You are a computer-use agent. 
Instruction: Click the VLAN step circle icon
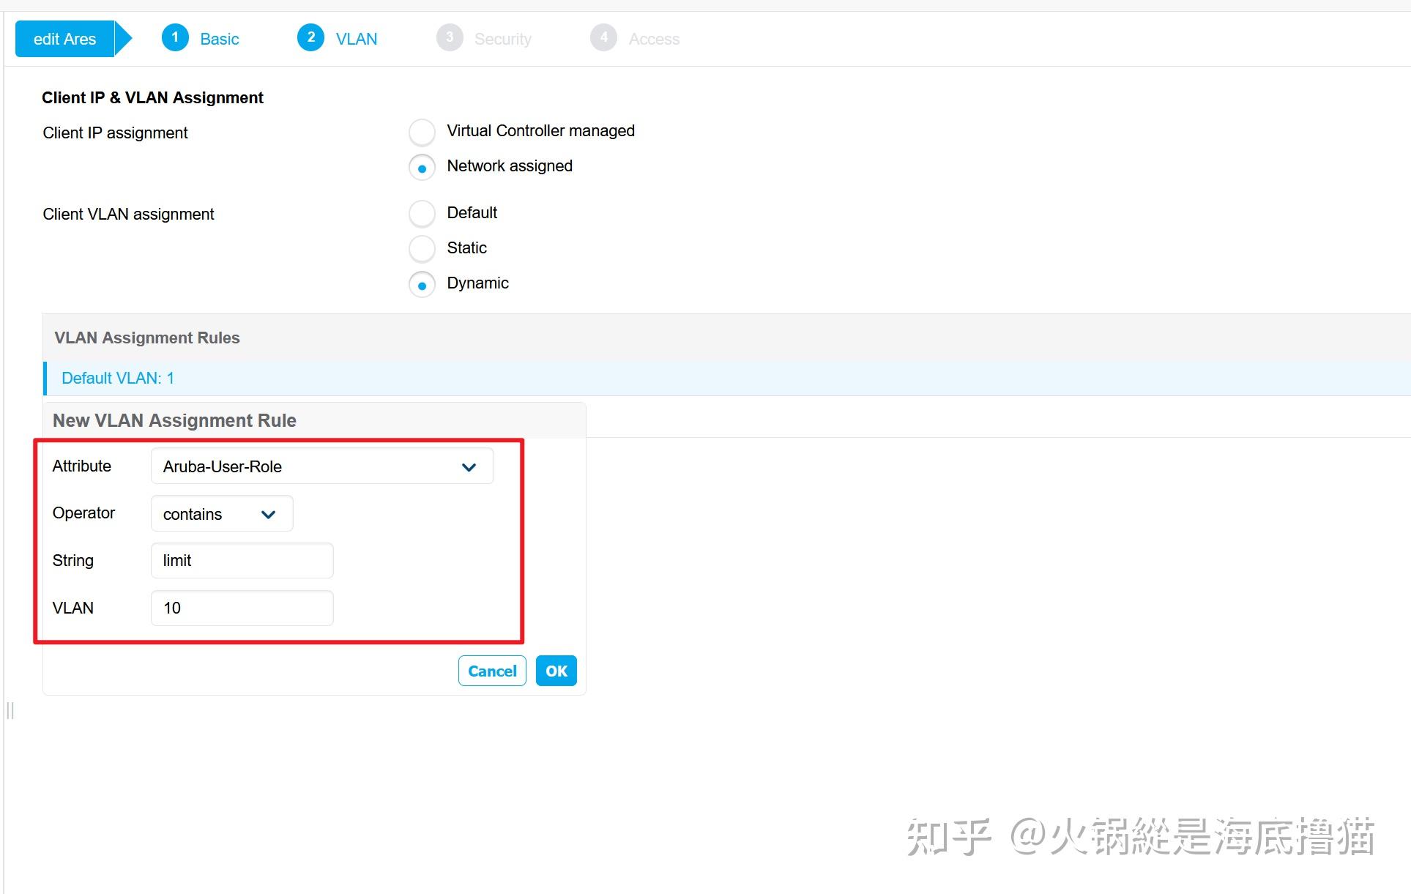click(311, 37)
